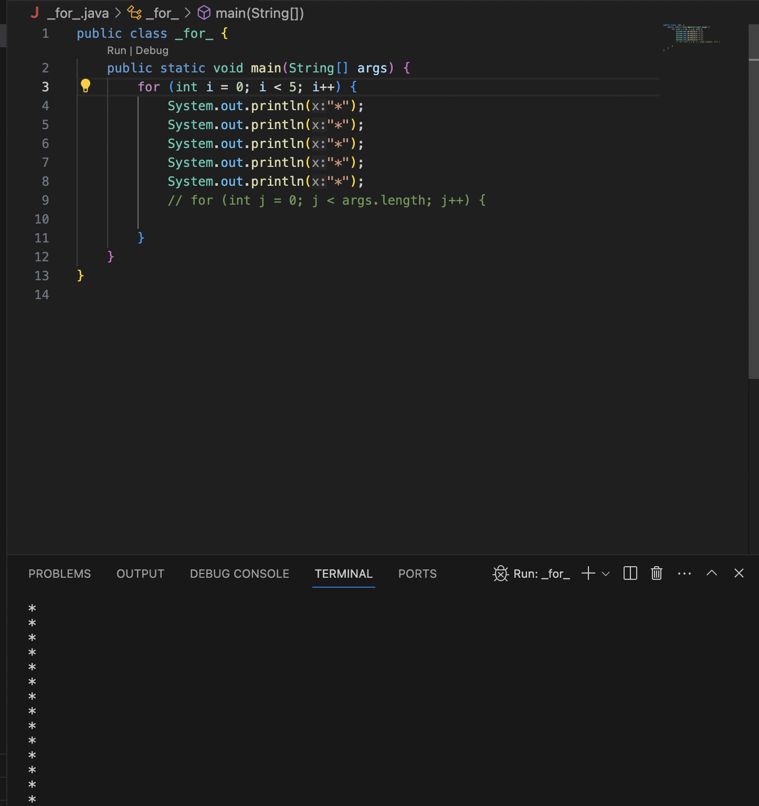Place cursor on 'public class _for_' line
This screenshot has height=806, width=759.
point(152,34)
